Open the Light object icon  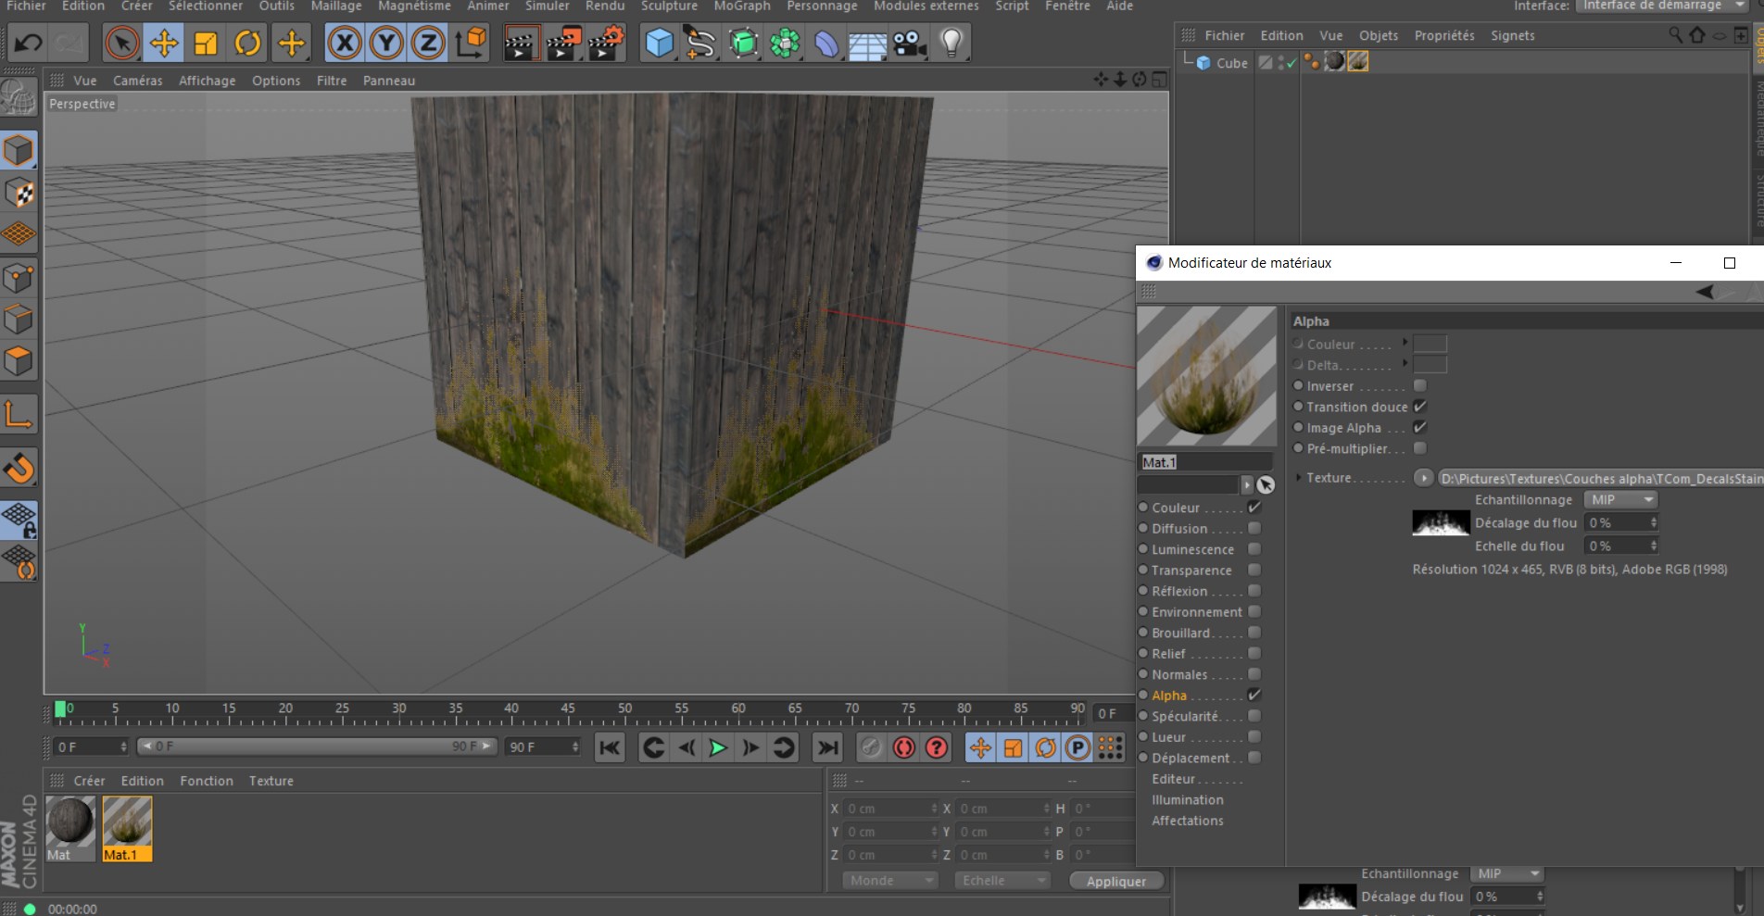951,43
